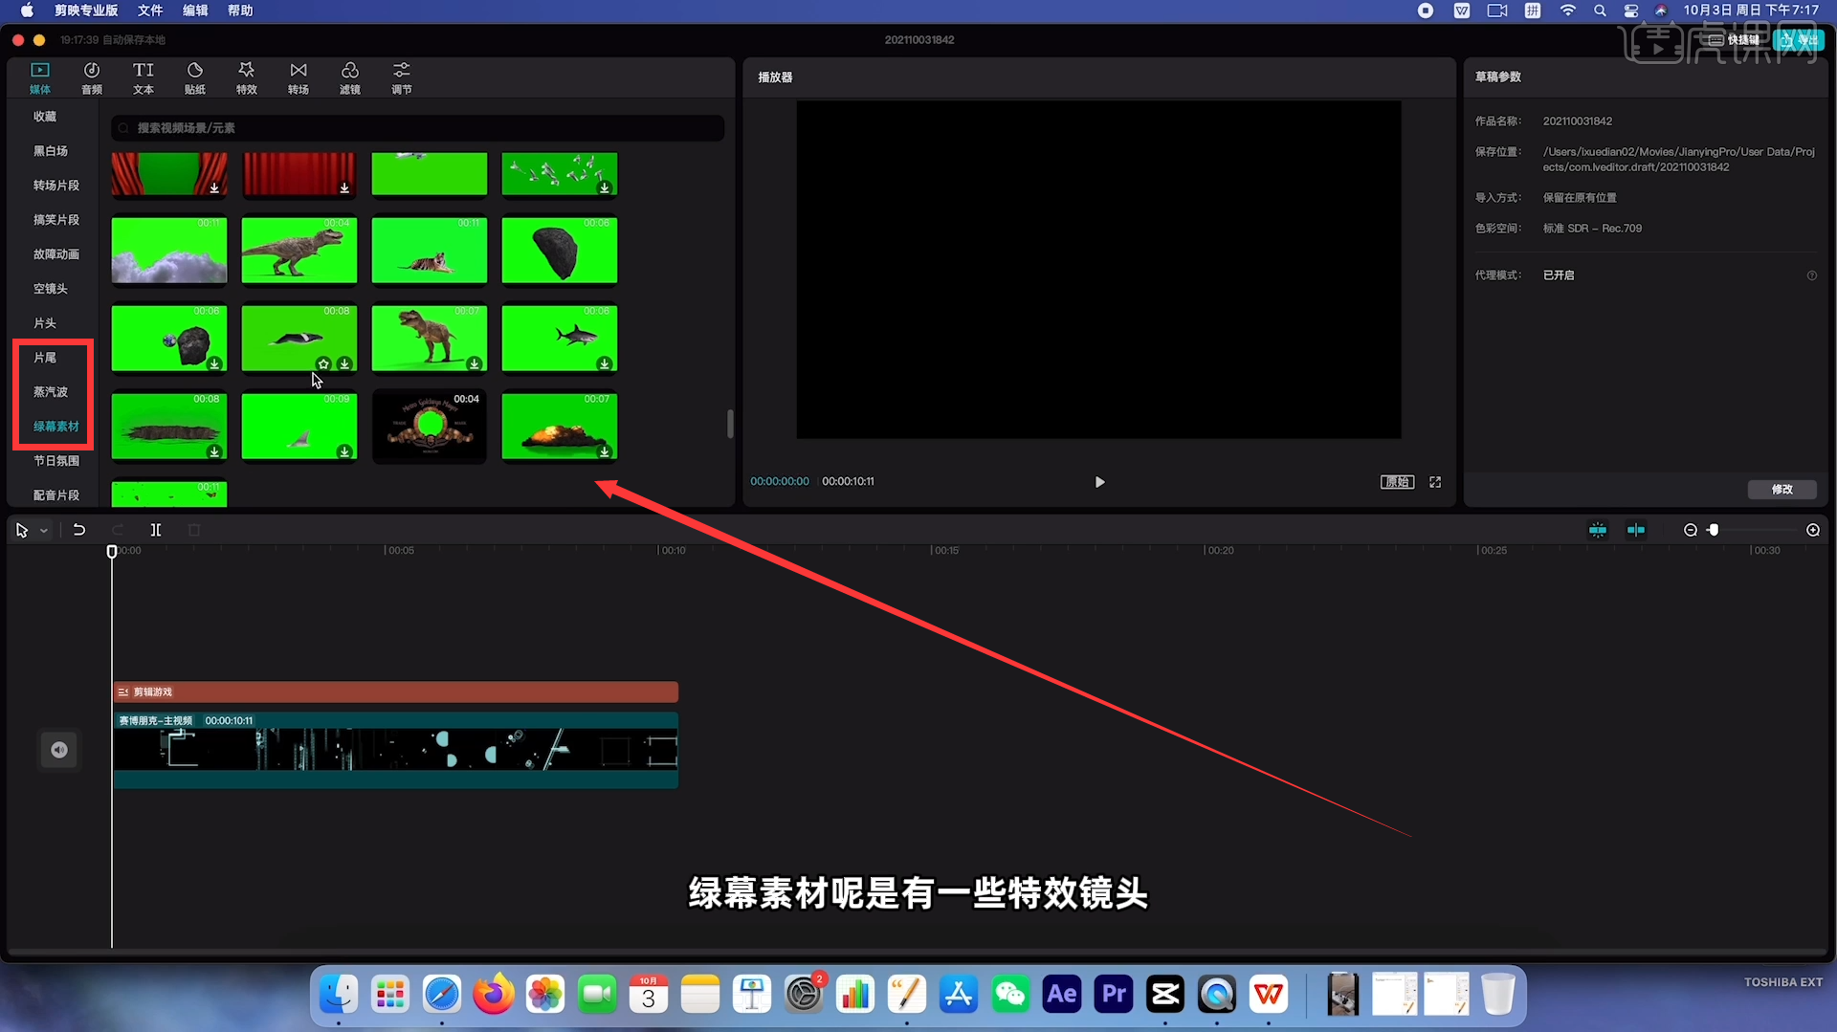1837x1032 pixels.
Task: Undo the last edit
Action: [x=79, y=530]
